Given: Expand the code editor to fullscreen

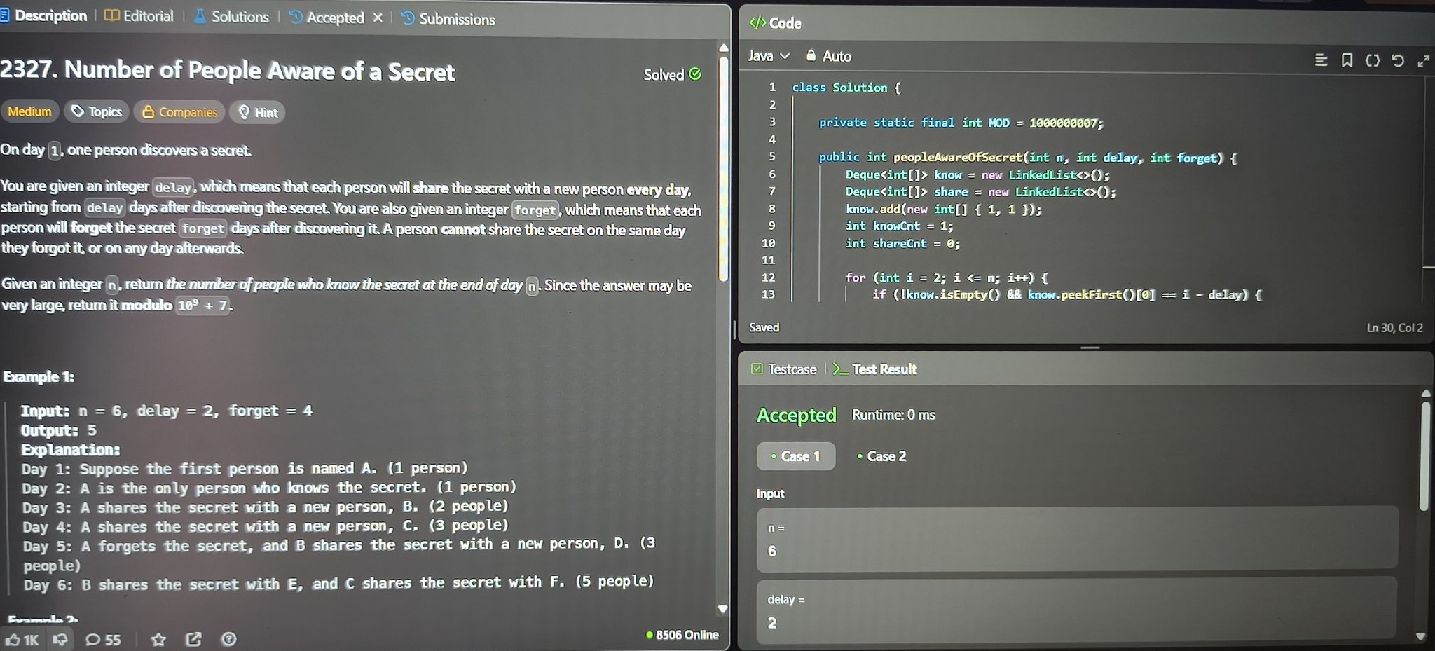Looking at the screenshot, I should 1423,61.
